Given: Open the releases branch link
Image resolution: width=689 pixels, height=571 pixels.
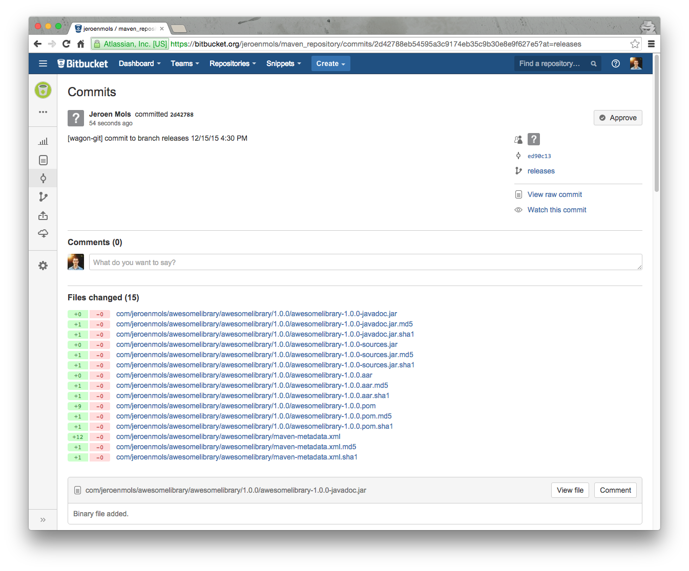Looking at the screenshot, I should coord(541,171).
